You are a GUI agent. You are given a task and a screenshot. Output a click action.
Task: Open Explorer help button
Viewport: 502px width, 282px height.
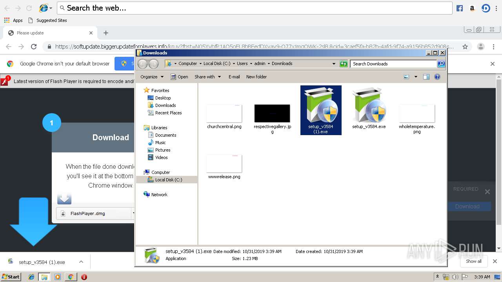(437, 77)
